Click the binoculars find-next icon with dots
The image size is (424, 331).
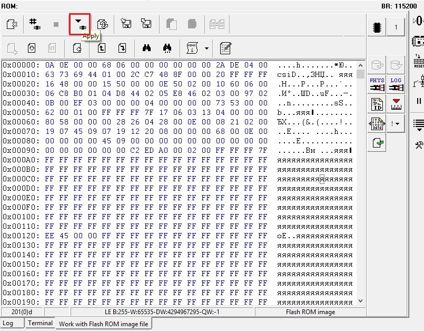tap(167, 48)
